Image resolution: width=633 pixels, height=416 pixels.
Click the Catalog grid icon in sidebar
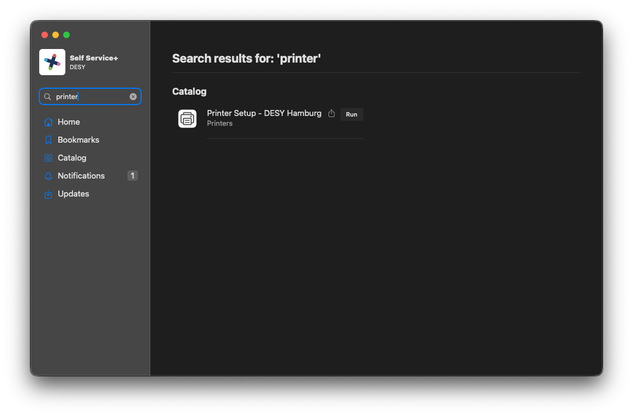[48, 158]
